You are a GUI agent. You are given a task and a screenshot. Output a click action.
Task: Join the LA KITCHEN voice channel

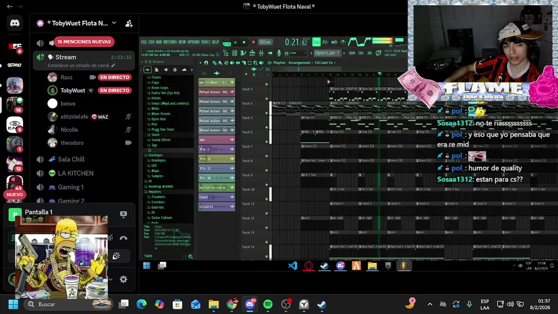pyautogui.click(x=75, y=173)
